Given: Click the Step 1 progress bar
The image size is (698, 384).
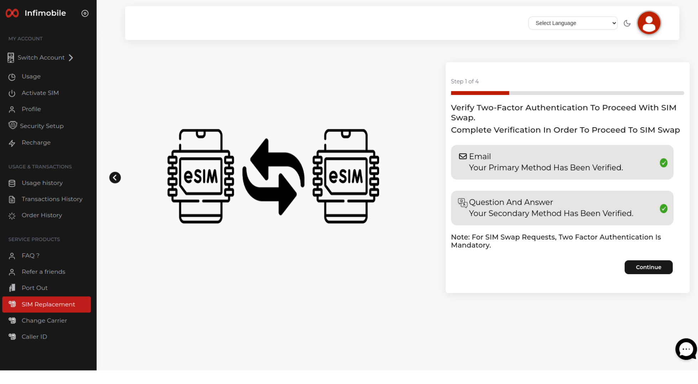Looking at the screenshot, I should pyautogui.click(x=567, y=93).
